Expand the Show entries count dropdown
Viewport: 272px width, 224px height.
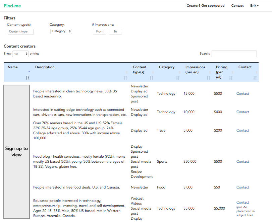click(21, 54)
